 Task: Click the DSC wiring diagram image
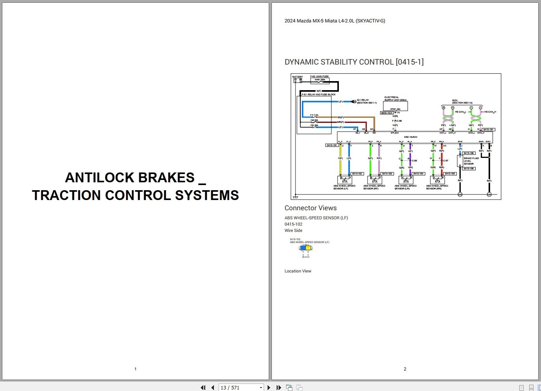[x=396, y=136]
